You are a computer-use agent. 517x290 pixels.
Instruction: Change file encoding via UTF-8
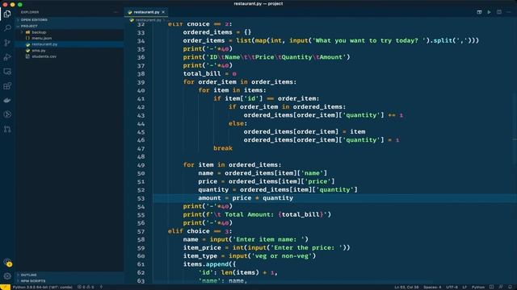[x=452, y=287]
